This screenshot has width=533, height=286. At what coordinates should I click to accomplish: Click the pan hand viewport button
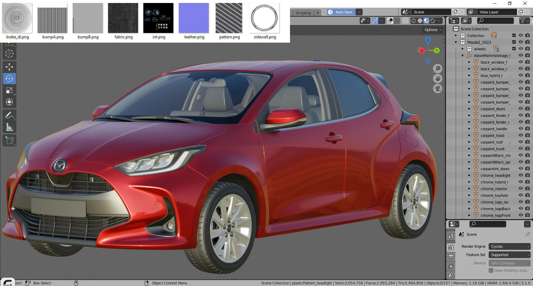click(x=438, y=79)
